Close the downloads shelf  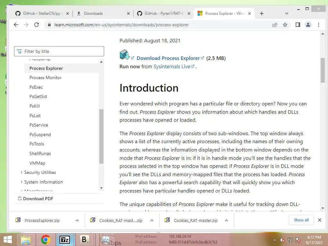[319, 220]
